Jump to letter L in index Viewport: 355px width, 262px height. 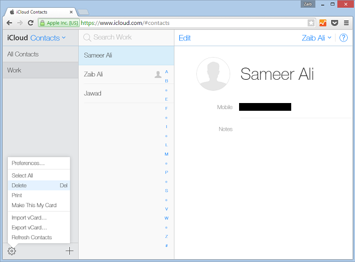pos(166,145)
